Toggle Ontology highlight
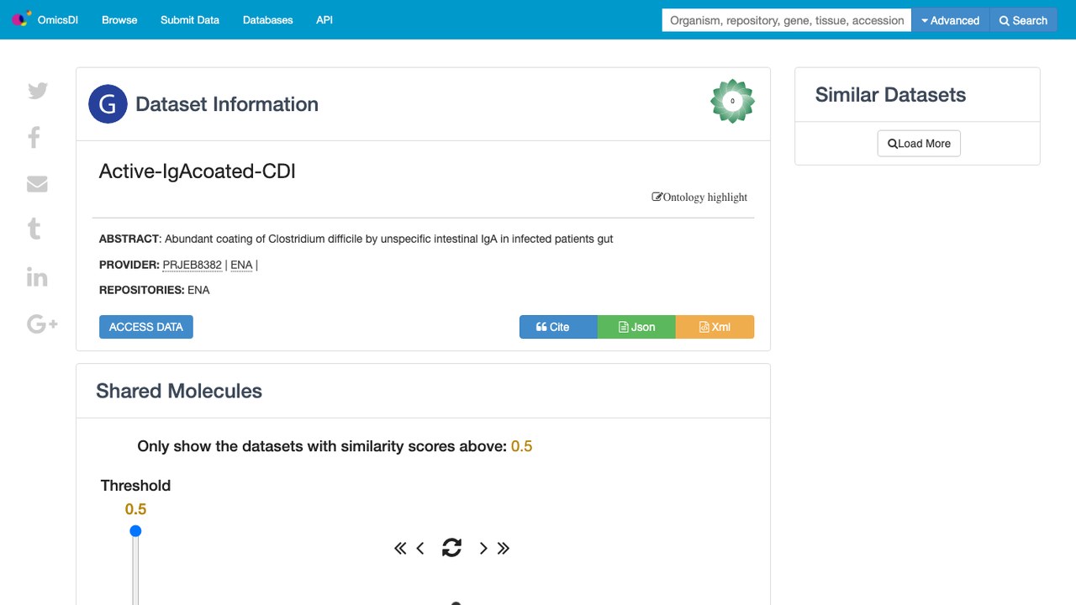The height and width of the screenshot is (605, 1076). [699, 197]
